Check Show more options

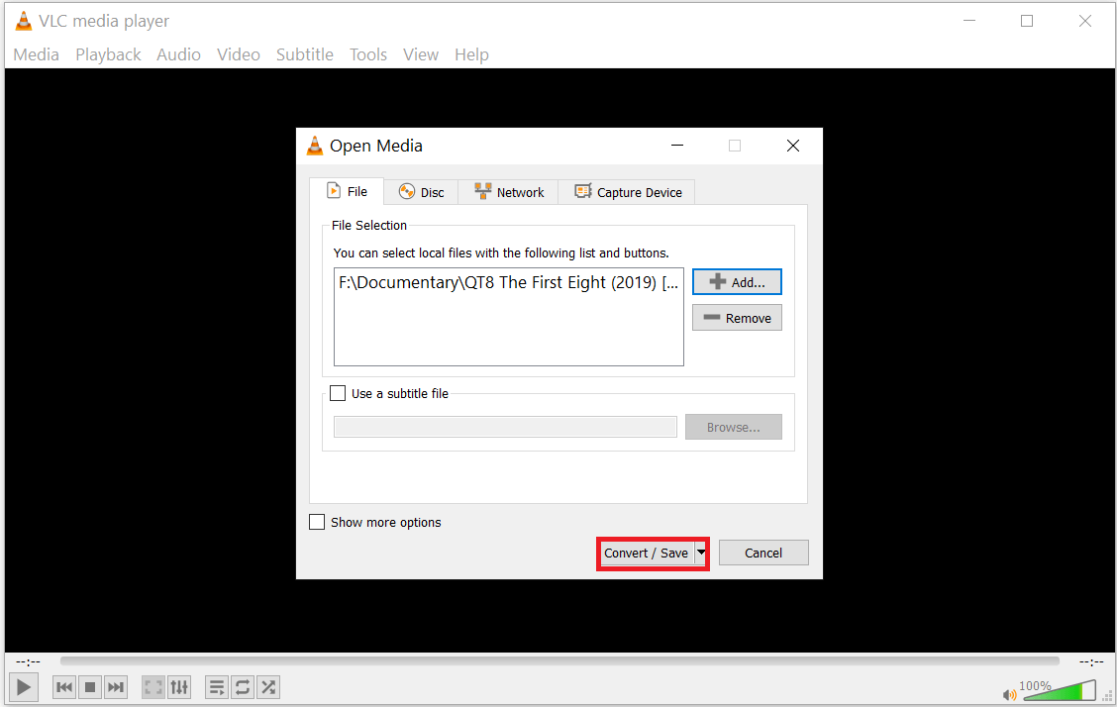[317, 522]
